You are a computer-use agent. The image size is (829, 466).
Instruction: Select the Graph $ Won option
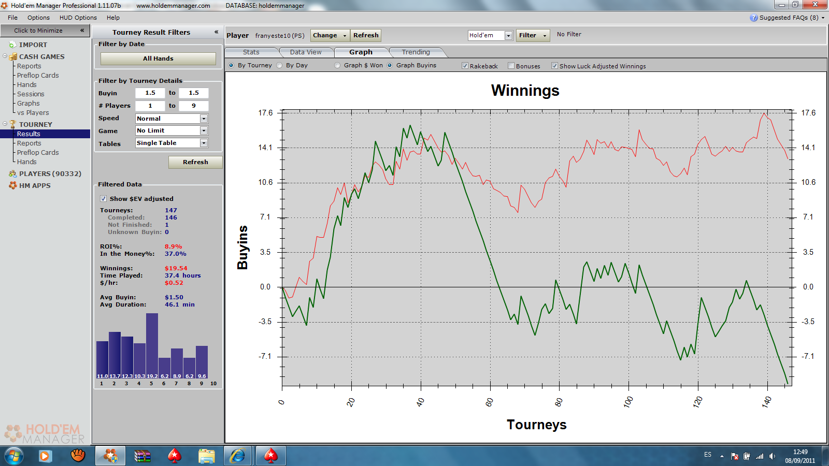tap(338, 65)
